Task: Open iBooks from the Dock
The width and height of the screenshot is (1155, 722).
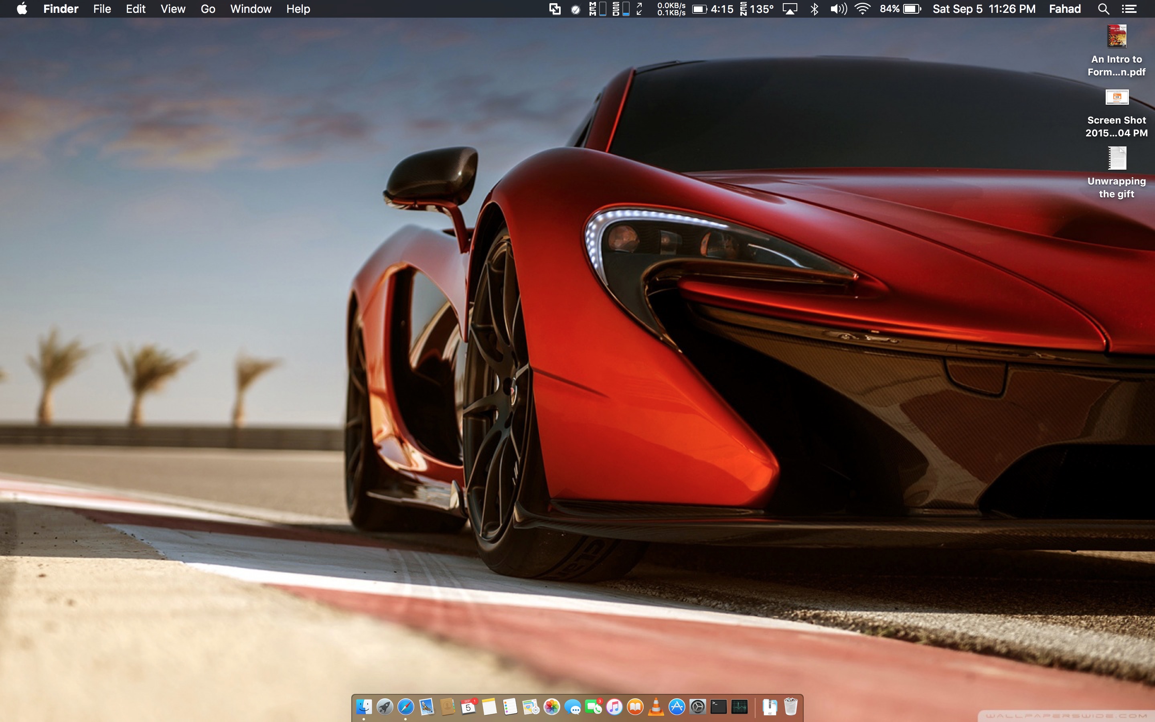Action: [x=635, y=706]
